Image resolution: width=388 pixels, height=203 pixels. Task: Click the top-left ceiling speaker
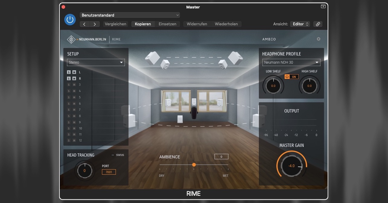tap(153, 58)
